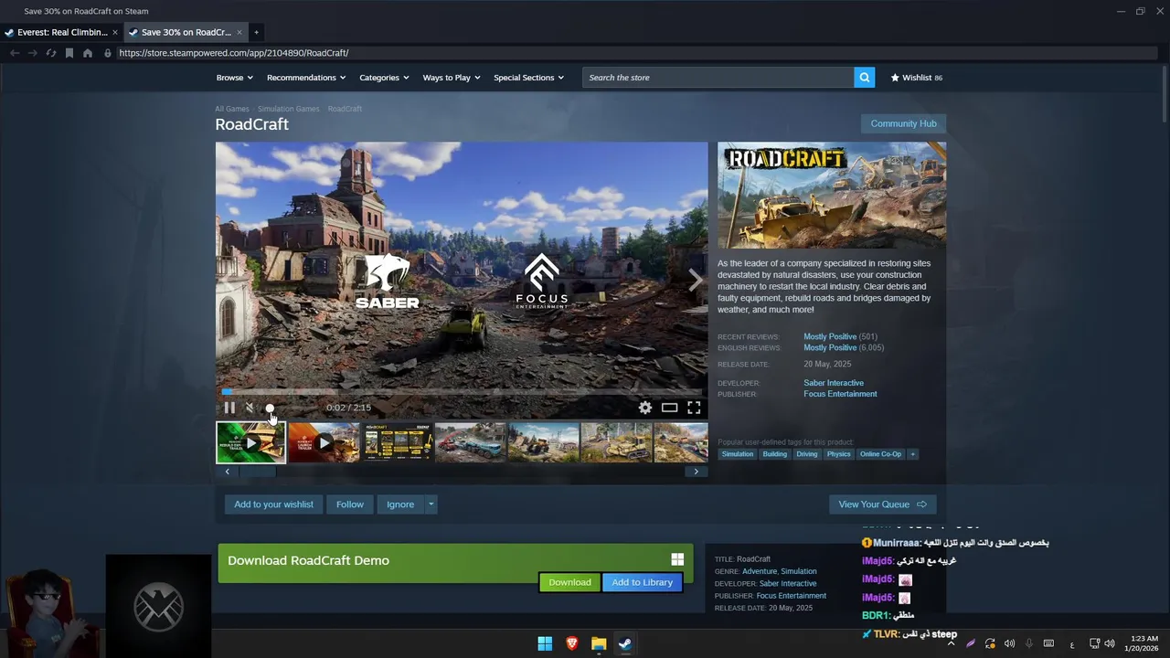
Task: Open Focus Entertainment publisher link in top panel
Action: click(x=840, y=394)
